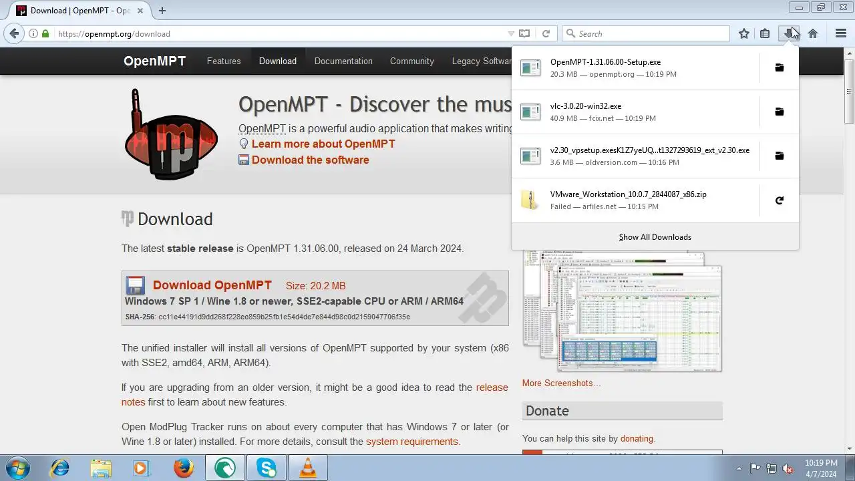Open the address bar history dropdown arrow
Viewport: 855px width, 481px height.
tap(511, 33)
